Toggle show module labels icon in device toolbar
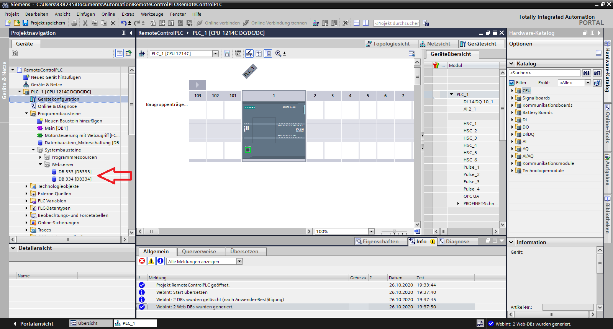This screenshot has height=329, width=613. pyautogui.click(x=238, y=54)
